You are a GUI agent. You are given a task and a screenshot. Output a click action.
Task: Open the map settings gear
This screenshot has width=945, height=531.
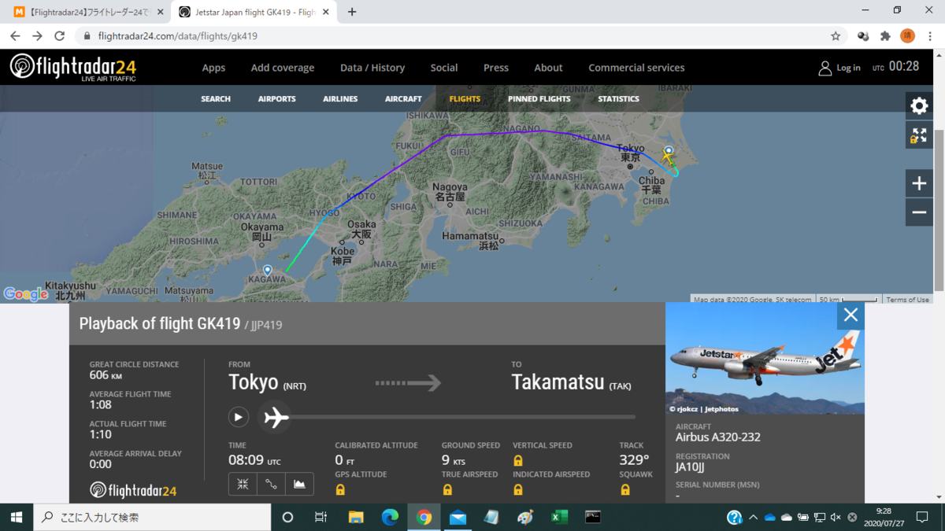(x=919, y=106)
